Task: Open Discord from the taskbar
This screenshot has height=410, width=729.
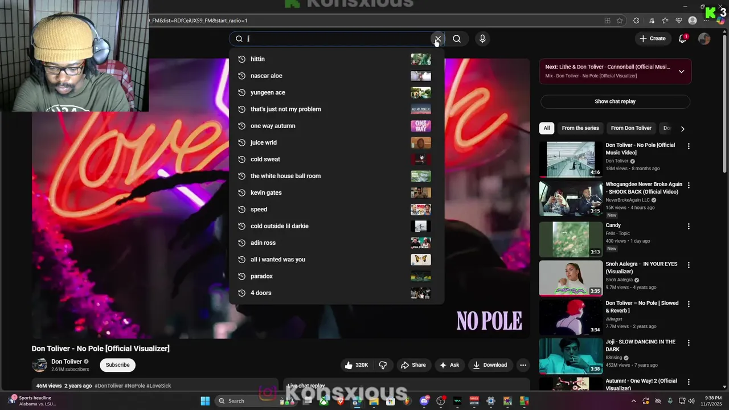Action: 424,401
